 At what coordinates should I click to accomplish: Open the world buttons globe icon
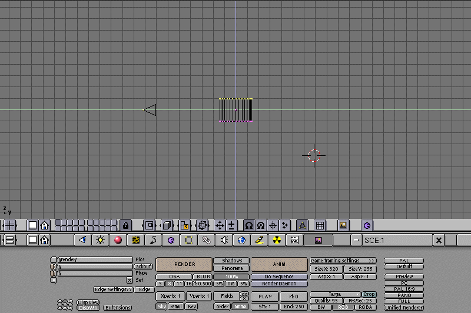pyautogui.click(x=241, y=240)
